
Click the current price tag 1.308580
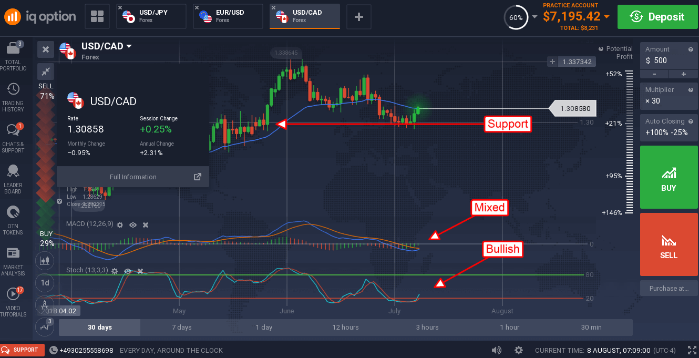click(x=572, y=109)
